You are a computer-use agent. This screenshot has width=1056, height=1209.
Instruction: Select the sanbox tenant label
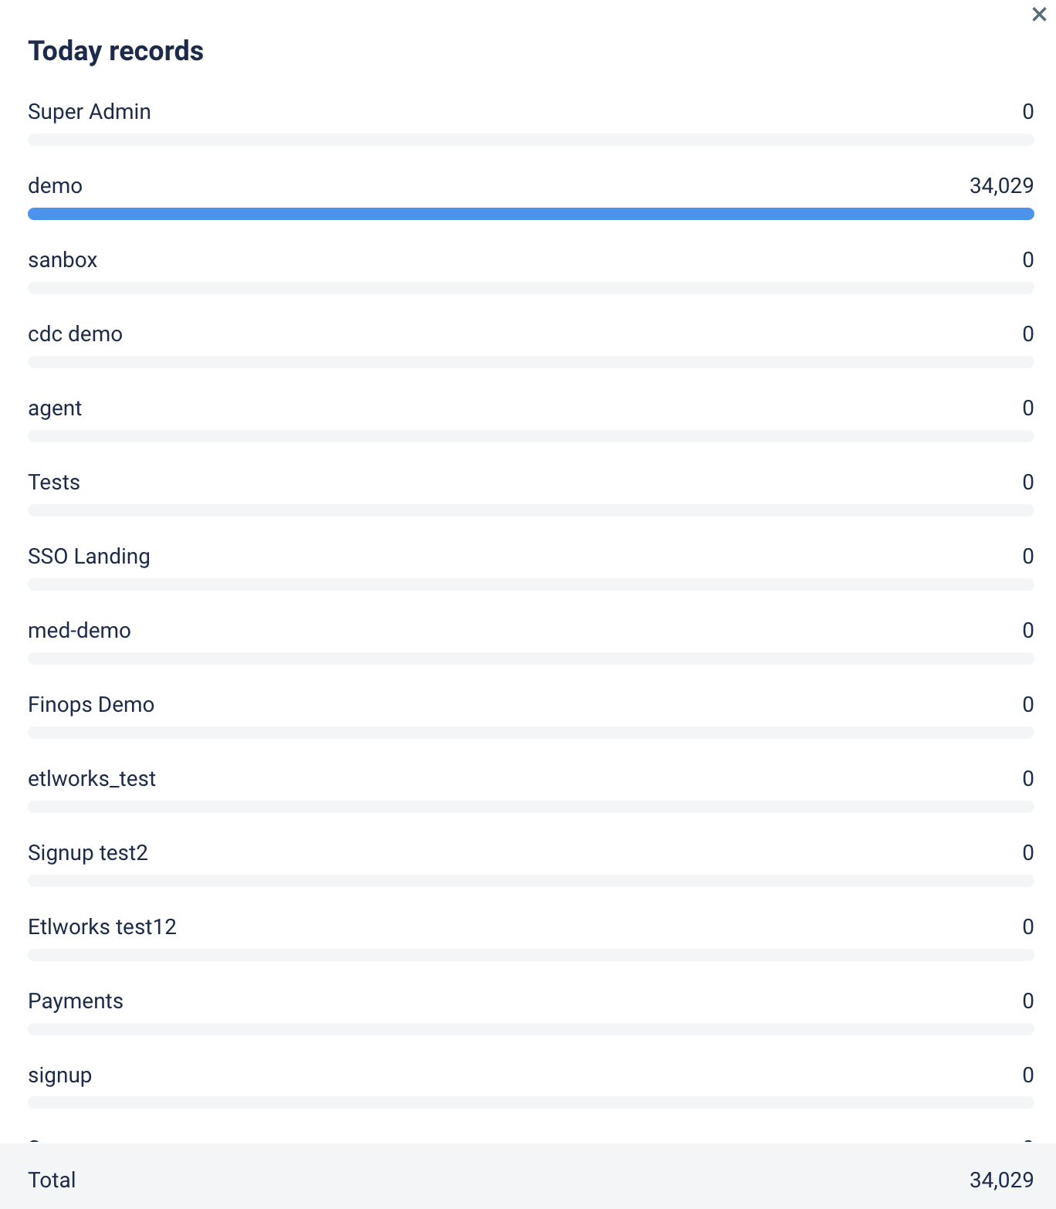(x=63, y=260)
